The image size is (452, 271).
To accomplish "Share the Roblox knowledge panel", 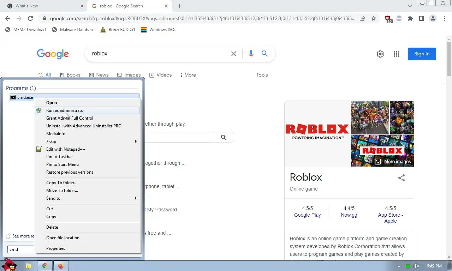I will (x=402, y=178).
